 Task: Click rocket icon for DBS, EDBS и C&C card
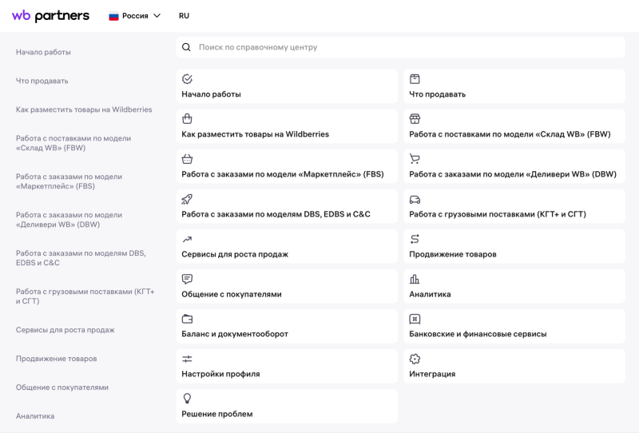pyautogui.click(x=187, y=199)
